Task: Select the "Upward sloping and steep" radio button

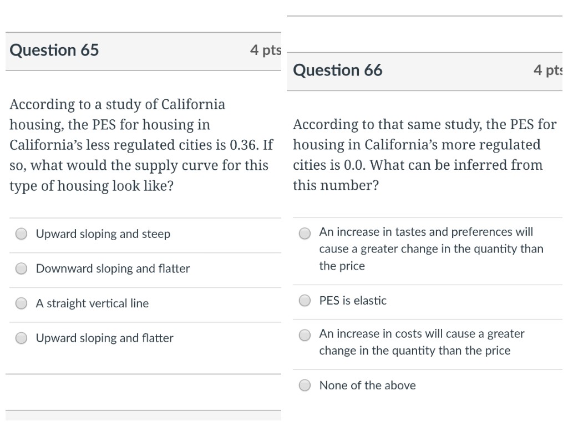Action: (22, 234)
